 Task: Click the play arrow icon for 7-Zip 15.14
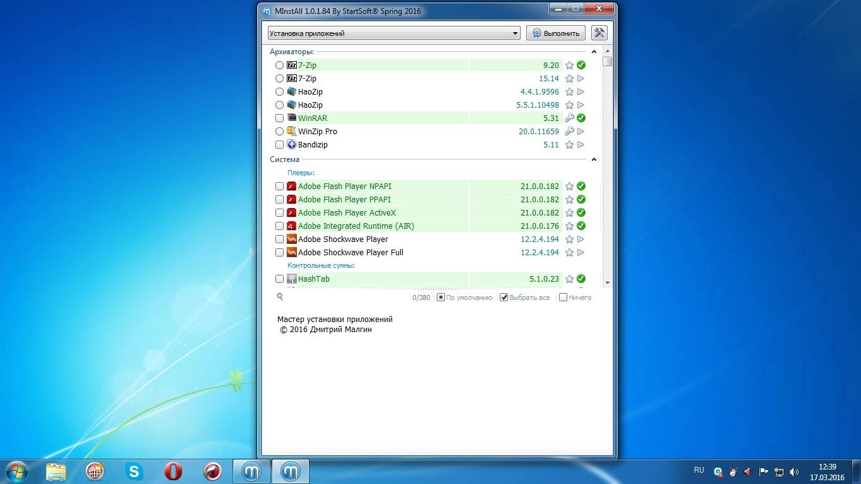581,78
